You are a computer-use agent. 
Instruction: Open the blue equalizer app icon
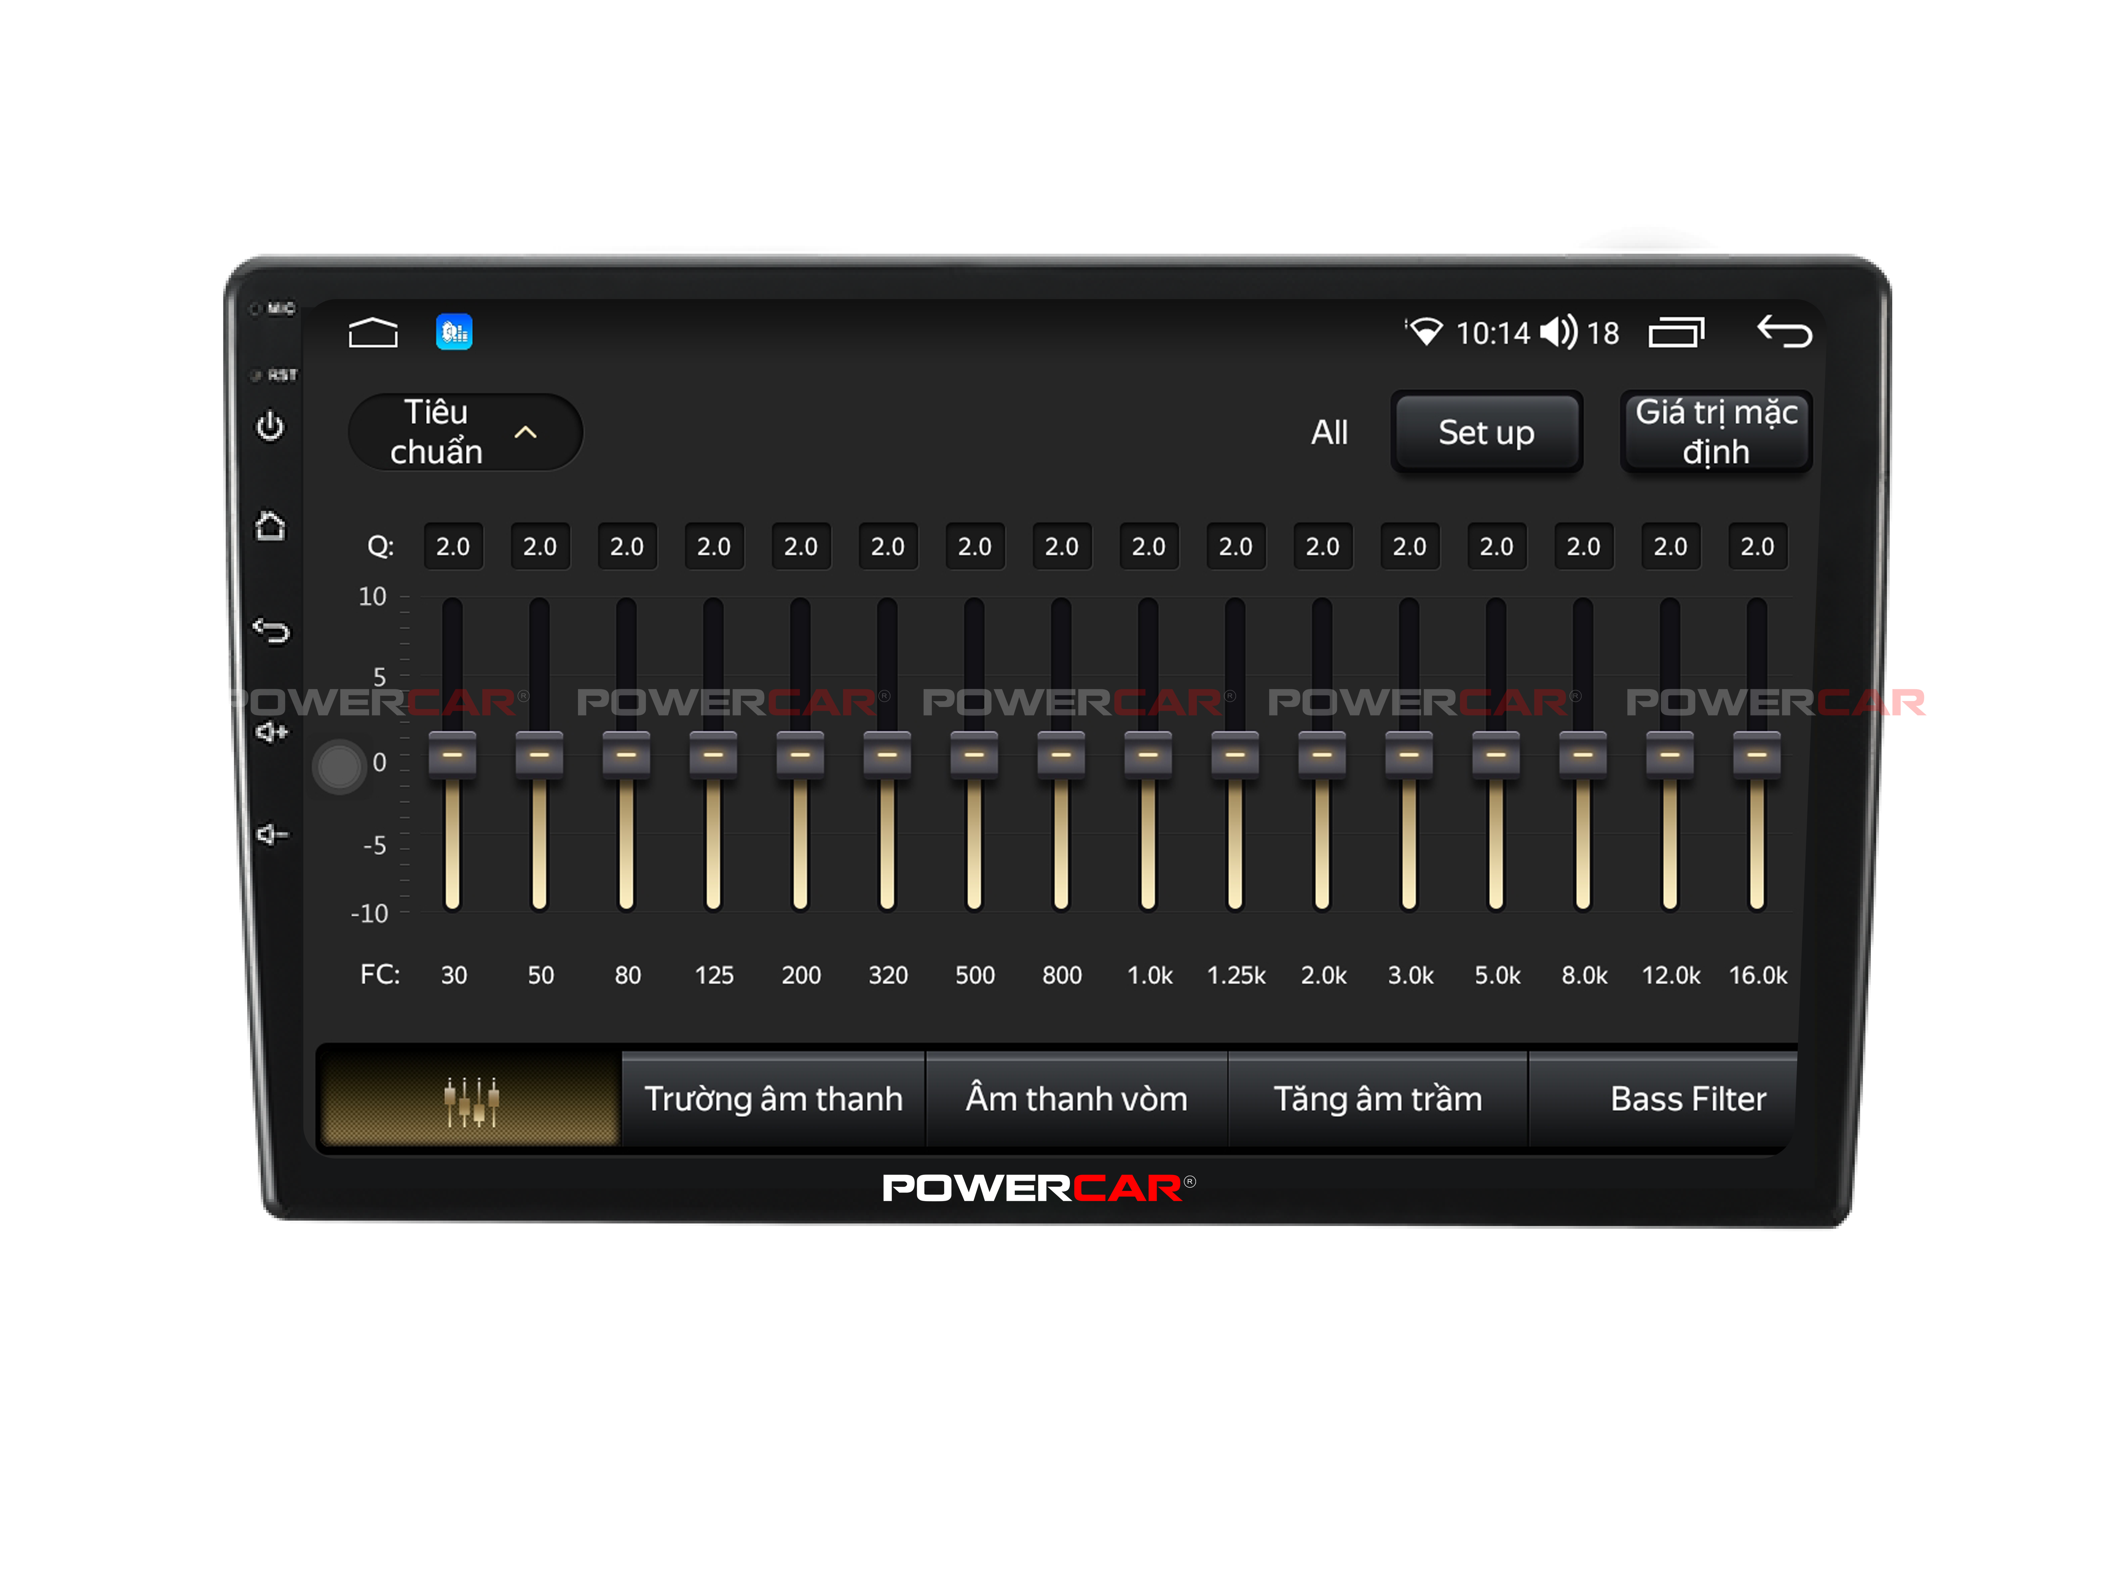(454, 332)
